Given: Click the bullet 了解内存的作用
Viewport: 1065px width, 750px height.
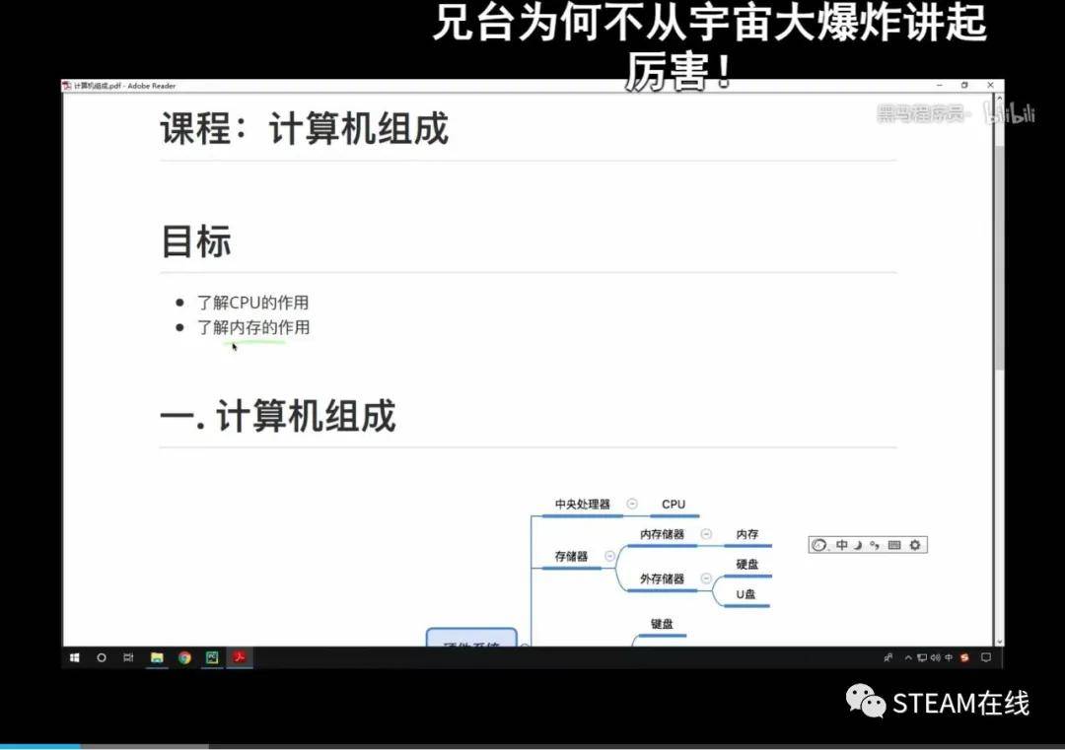Looking at the screenshot, I should (x=253, y=327).
